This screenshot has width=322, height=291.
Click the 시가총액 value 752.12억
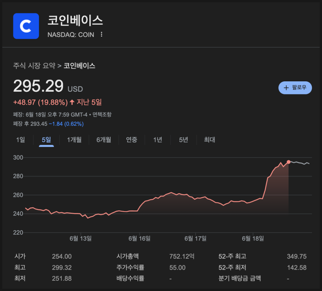tap(182, 256)
